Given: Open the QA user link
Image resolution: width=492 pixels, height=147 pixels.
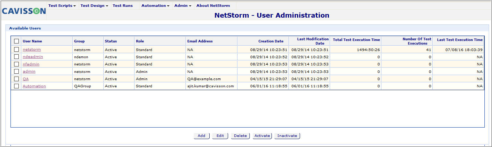Looking at the screenshot, I should coord(26,79).
